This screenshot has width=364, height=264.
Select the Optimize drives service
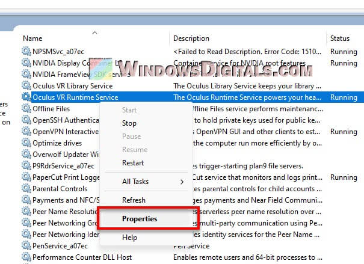[x=57, y=143]
